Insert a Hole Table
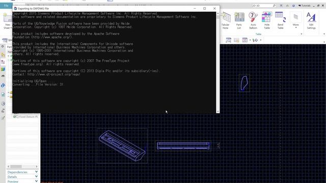The image size is (326, 183). [267, 20]
